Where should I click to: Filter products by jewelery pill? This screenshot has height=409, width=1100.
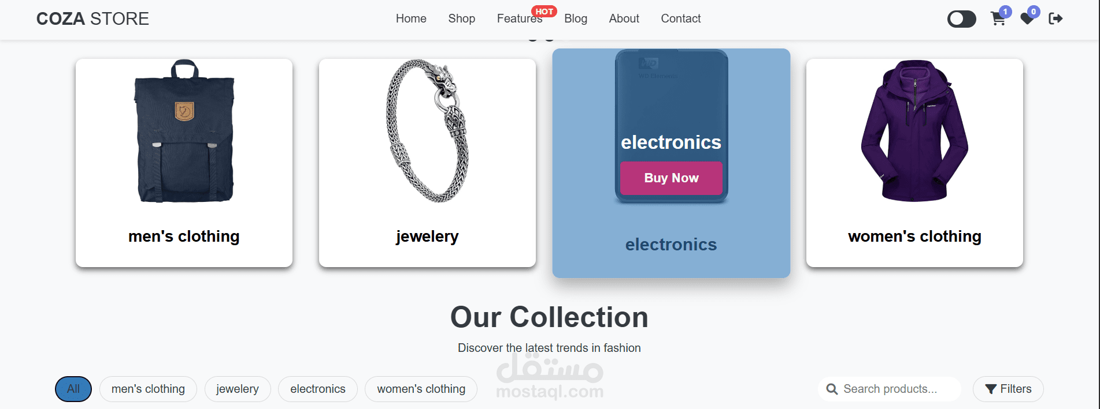pyautogui.click(x=238, y=389)
